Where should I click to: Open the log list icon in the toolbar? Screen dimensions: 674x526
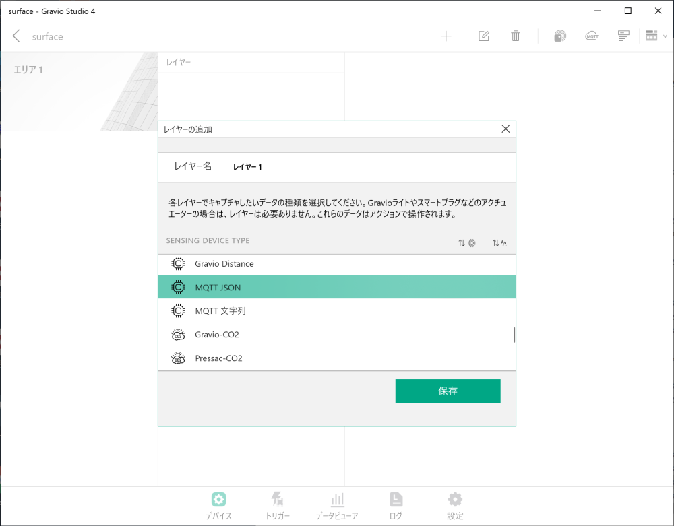(x=623, y=36)
